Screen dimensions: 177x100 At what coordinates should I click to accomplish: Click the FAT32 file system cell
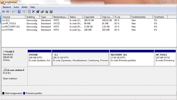click(57, 23)
